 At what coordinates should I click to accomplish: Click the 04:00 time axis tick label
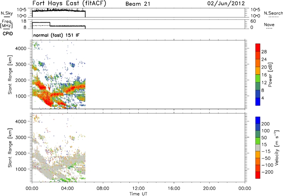(x=67, y=189)
